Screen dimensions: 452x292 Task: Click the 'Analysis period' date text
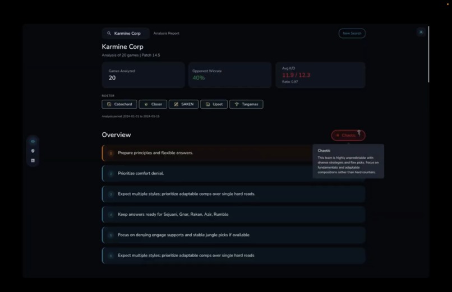point(131,117)
